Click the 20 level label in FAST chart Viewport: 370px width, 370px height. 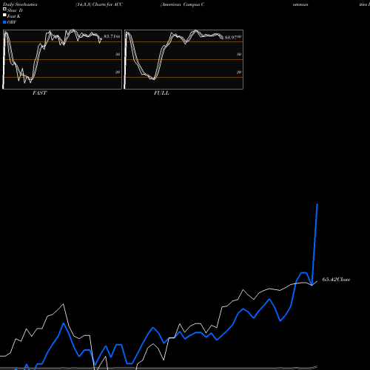pyautogui.click(x=118, y=72)
